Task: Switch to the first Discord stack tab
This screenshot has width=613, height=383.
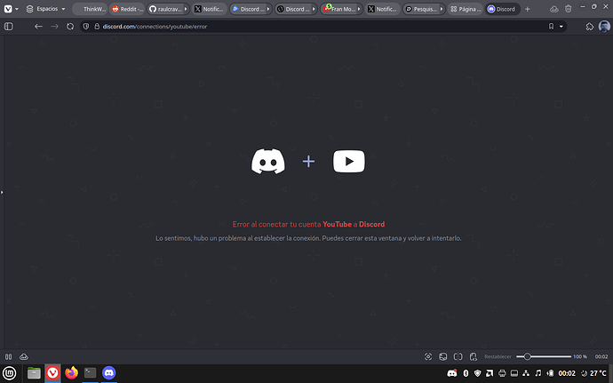Action: (x=248, y=9)
